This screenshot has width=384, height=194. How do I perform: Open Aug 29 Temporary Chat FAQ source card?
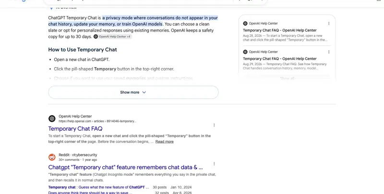pos(280,58)
